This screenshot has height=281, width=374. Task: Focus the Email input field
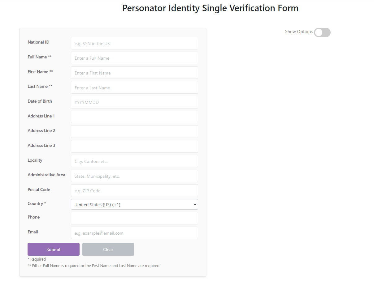click(x=134, y=233)
